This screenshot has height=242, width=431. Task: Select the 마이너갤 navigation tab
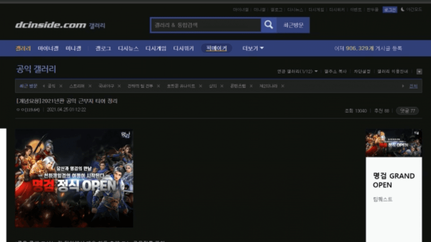pos(48,48)
